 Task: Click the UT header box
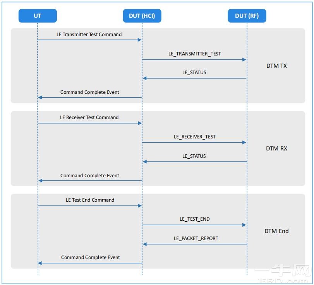38,16
